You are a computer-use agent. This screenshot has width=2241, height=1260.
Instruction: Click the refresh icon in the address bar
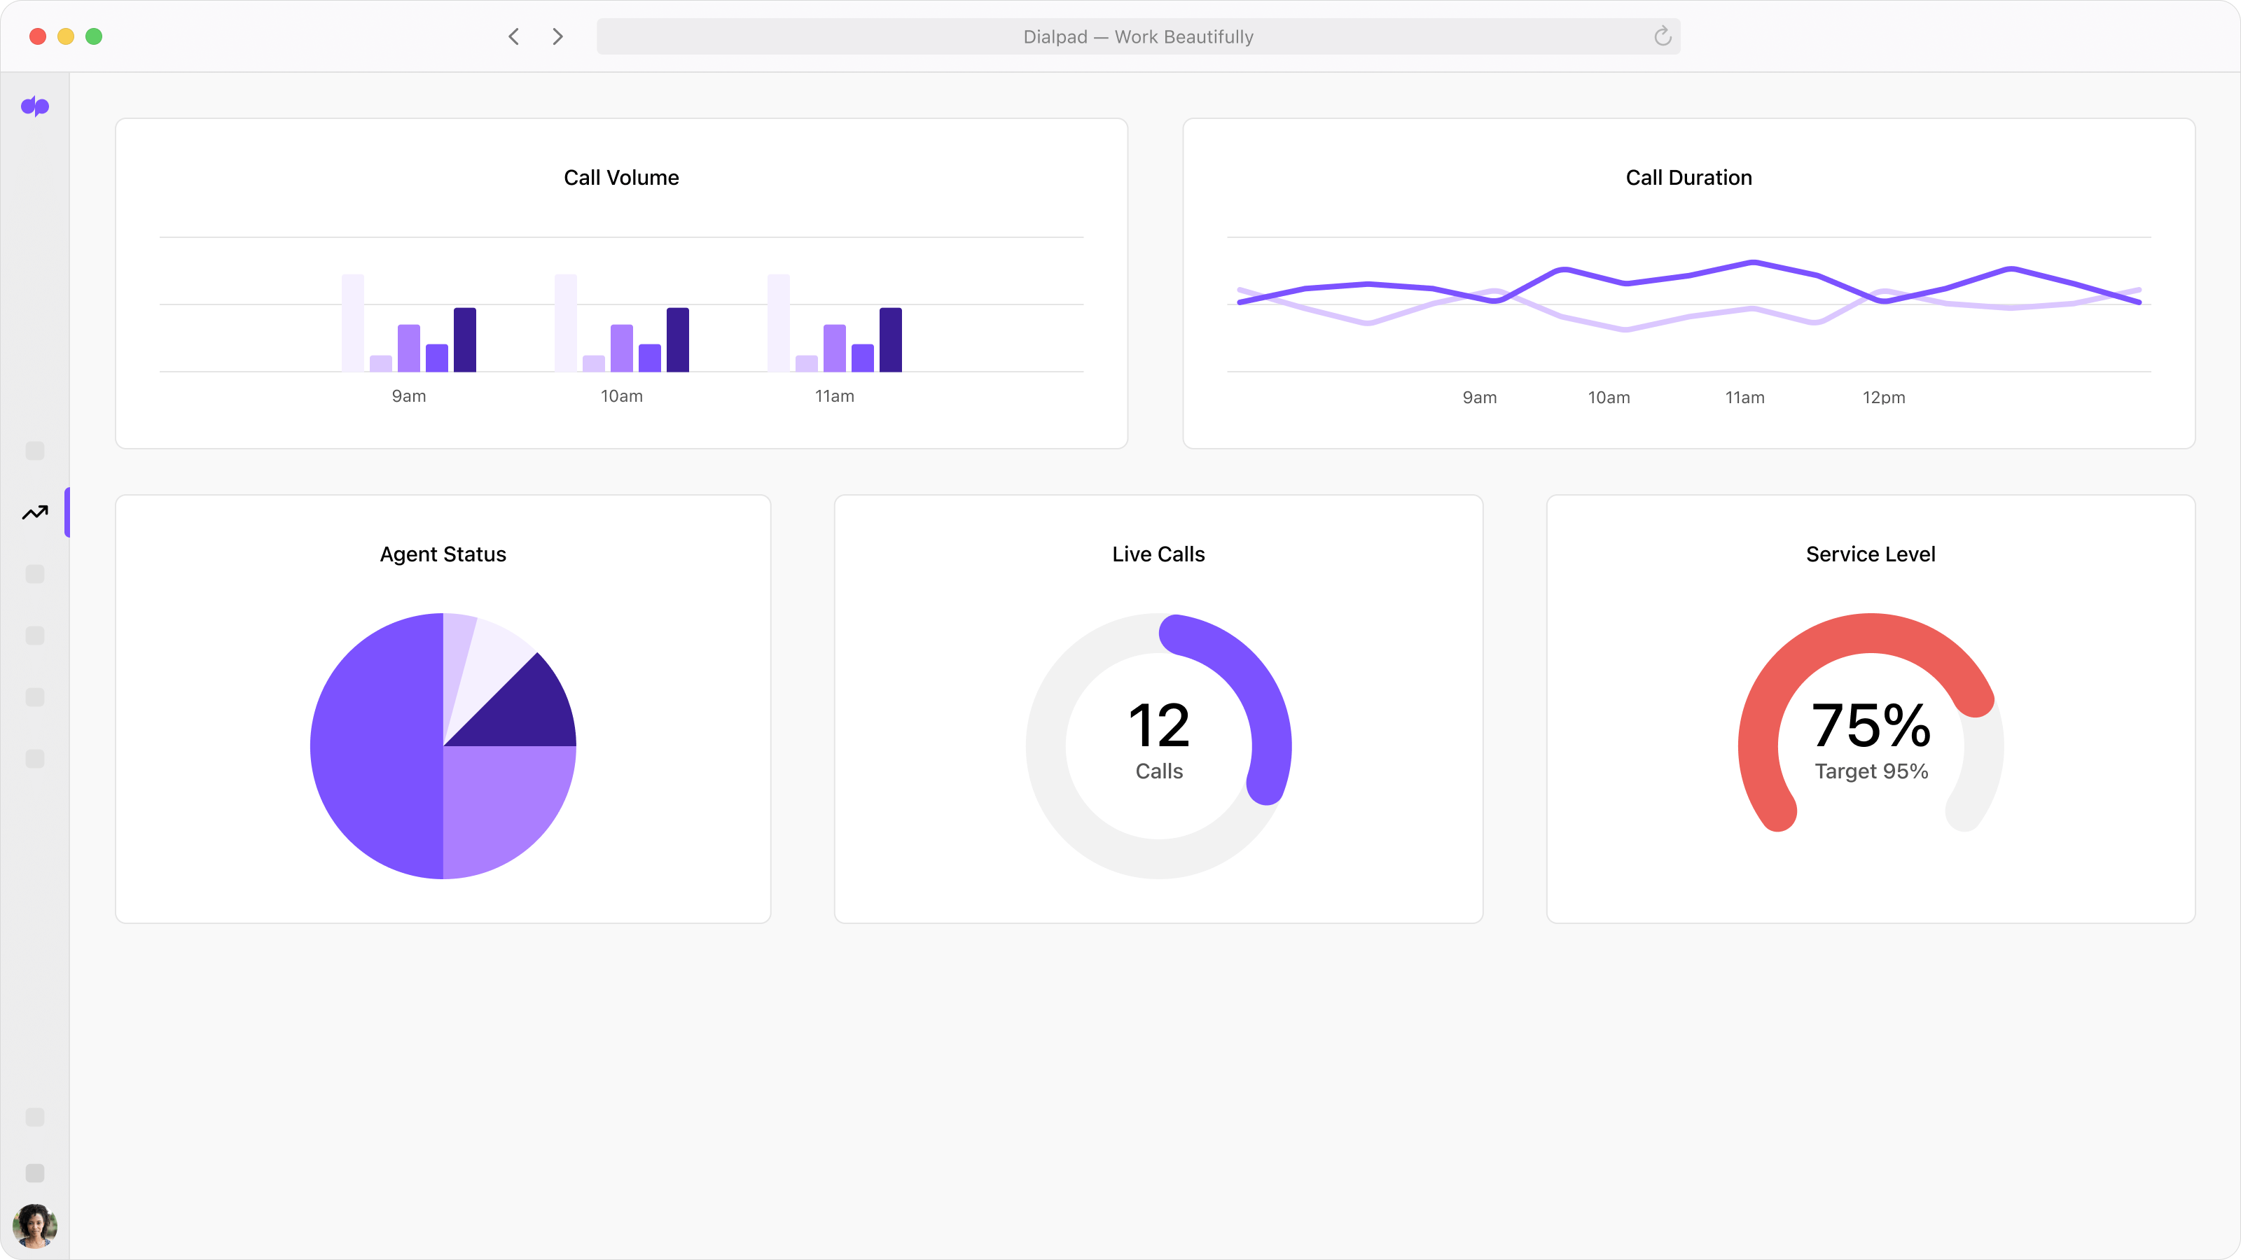tap(1663, 36)
